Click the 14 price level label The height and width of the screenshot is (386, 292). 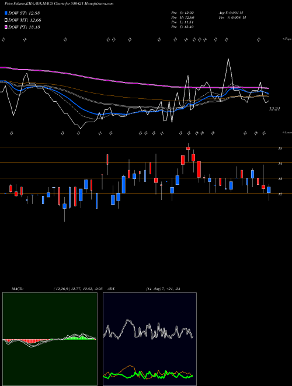coord(280,163)
